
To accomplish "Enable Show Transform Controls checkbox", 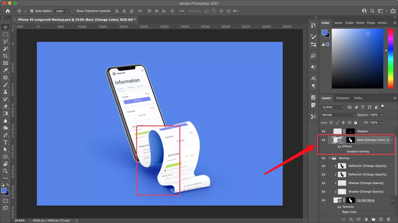I will click(73, 11).
